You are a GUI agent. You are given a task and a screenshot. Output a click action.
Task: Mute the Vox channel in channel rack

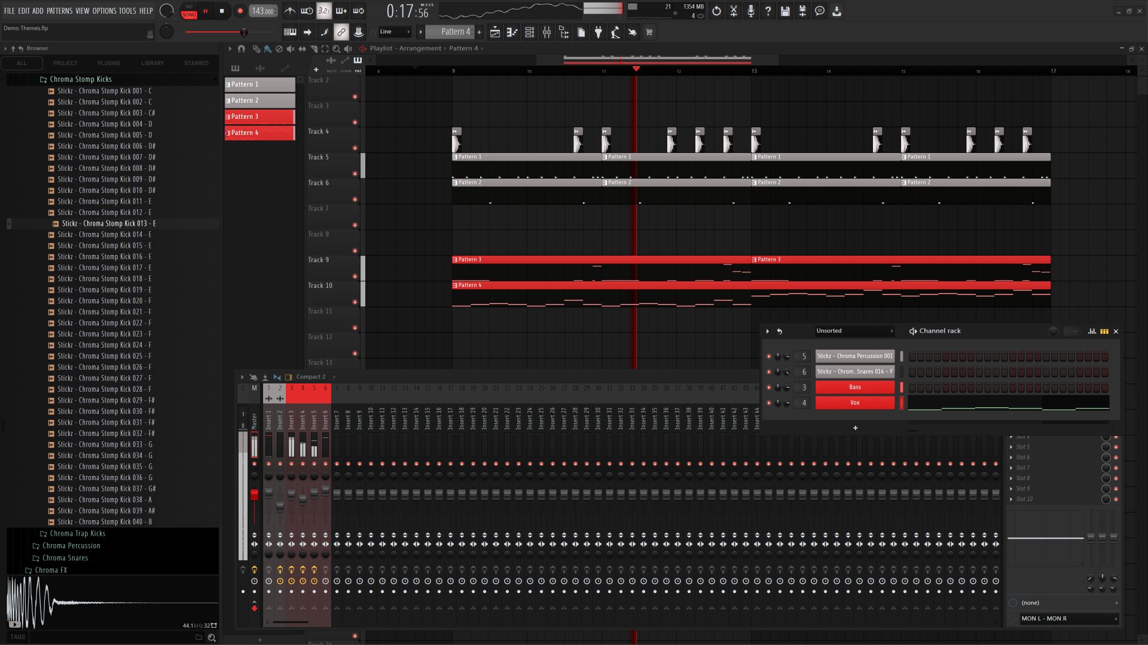coord(769,403)
